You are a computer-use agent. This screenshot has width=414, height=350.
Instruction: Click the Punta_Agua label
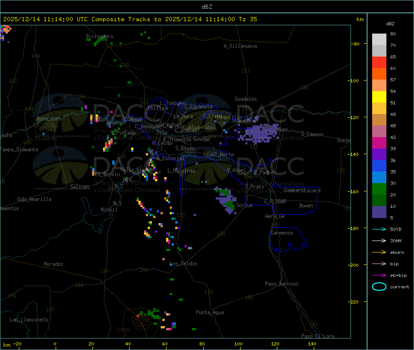tap(210, 312)
